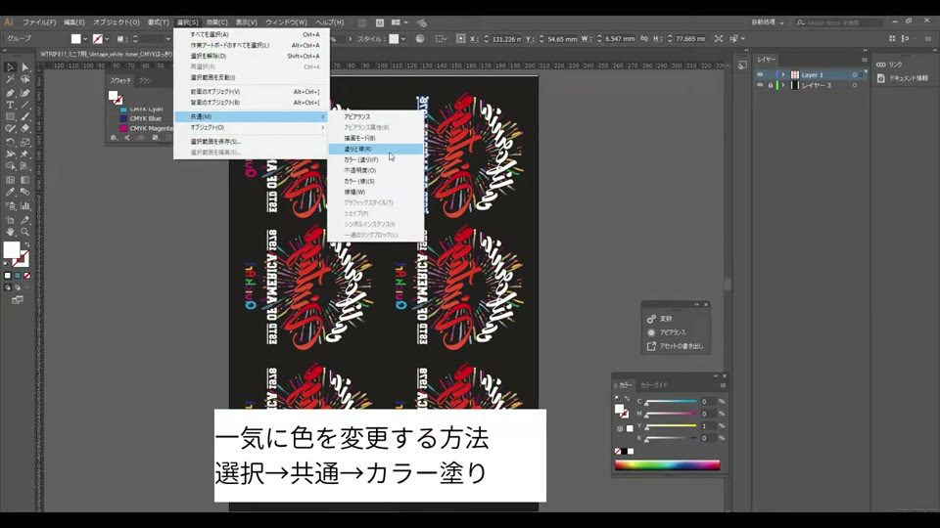Screen dimensions: 940x528
Task: Swap fill and stroke in the toolbox
Action: tap(26, 244)
